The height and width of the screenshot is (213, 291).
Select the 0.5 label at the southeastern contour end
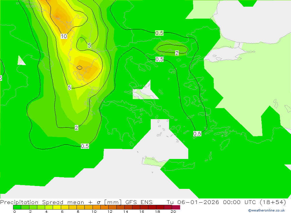click(x=197, y=134)
